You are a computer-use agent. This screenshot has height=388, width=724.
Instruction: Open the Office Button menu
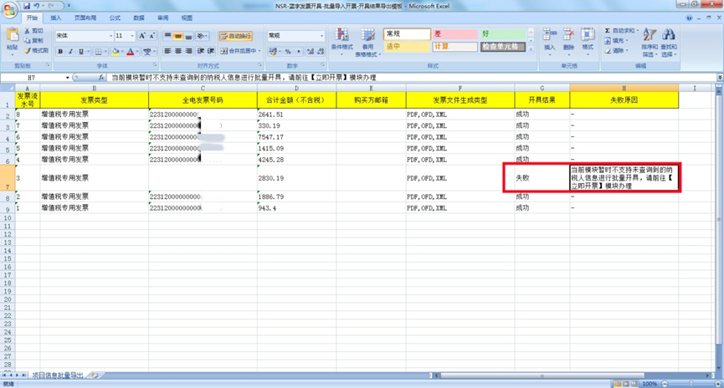click(x=9, y=9)
